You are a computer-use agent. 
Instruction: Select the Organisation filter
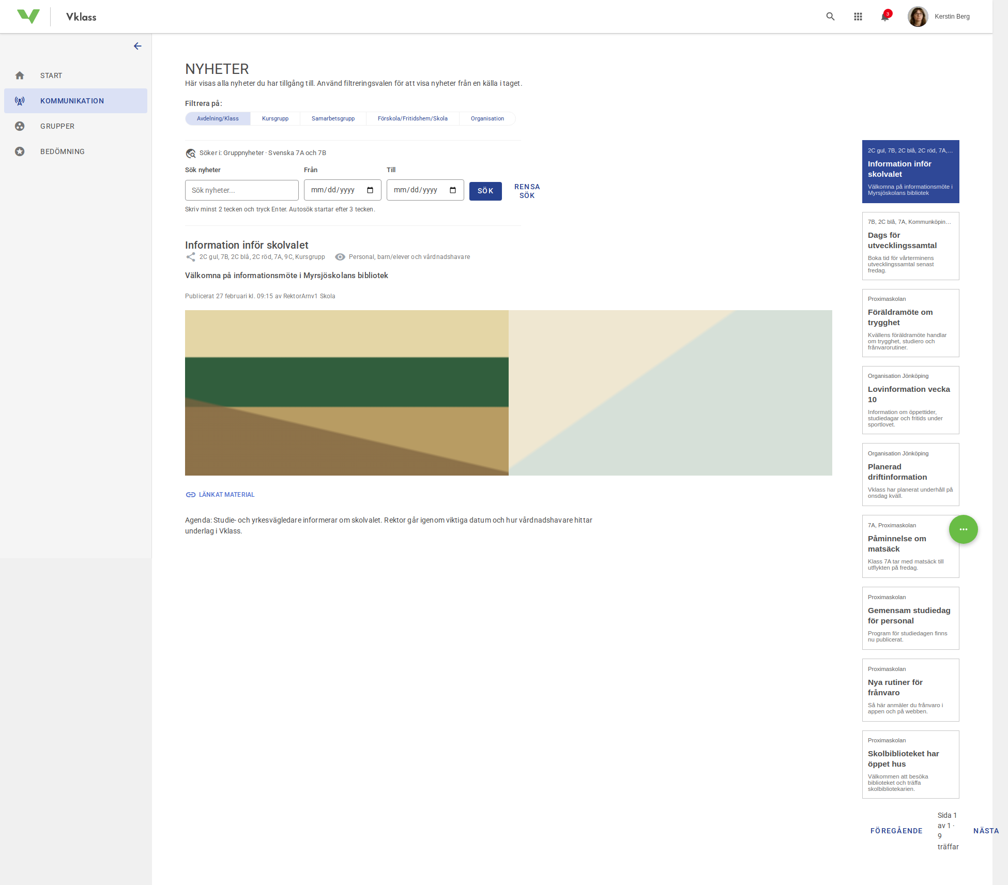point(487,118)
